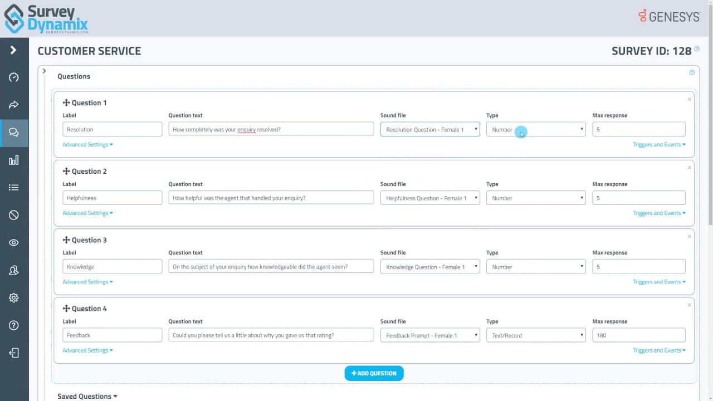Open the bar chart reports sidebar icon
This screenshot has width=713, height=401.
14,160
